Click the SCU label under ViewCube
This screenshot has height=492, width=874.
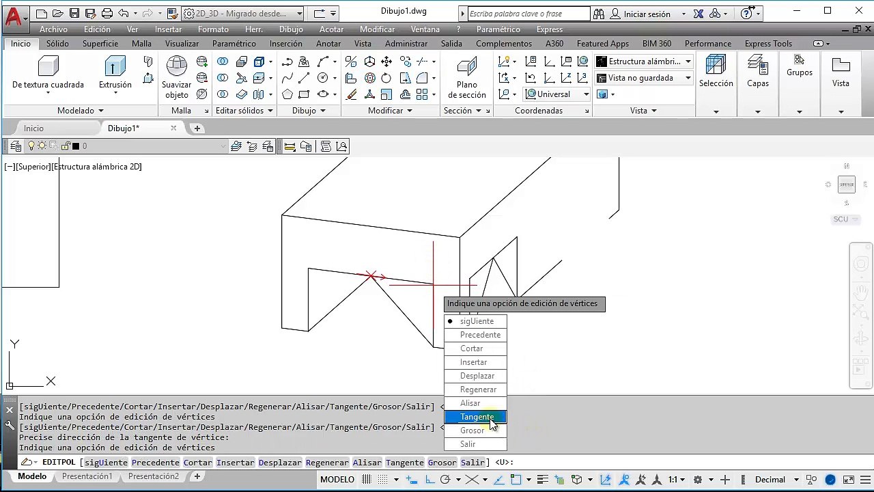[845, 219]
